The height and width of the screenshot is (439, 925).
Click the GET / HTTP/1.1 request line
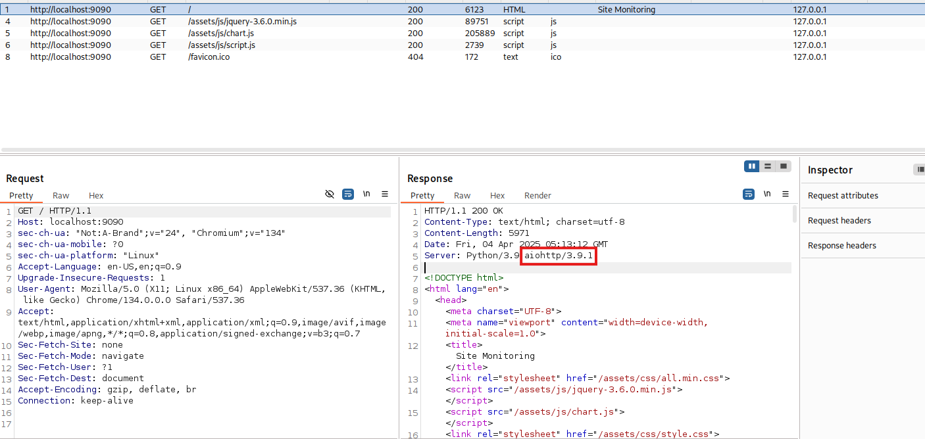click(55, 211)
